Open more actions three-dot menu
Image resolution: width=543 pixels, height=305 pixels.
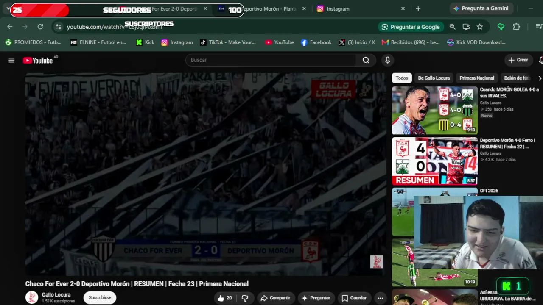coord(381,298)
